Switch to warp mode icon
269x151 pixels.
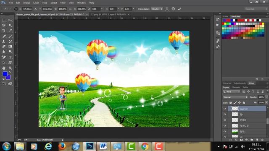tap(167, 9)
